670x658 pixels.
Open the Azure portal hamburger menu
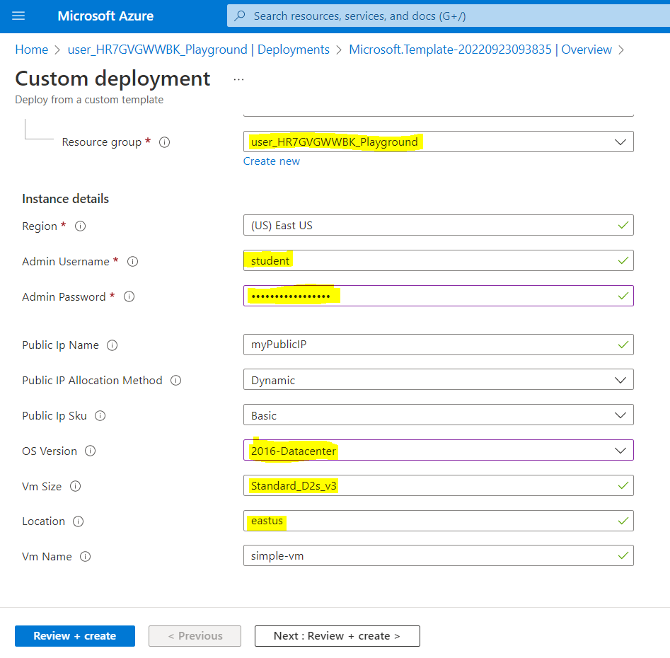(18, 16)
